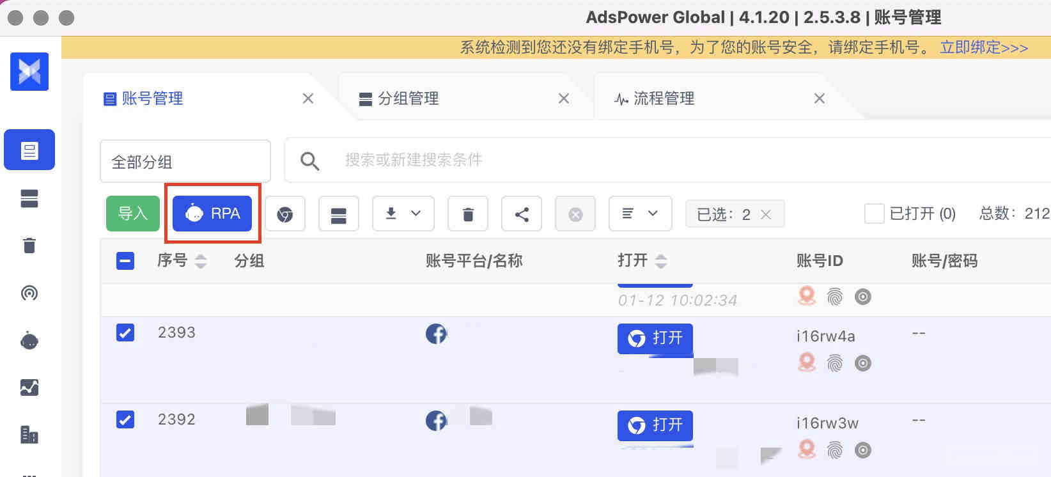Viewport: 1051px width, 477px height.
Task: Click timestamp 01-12 10:02:34
Action: coord(678,300)
